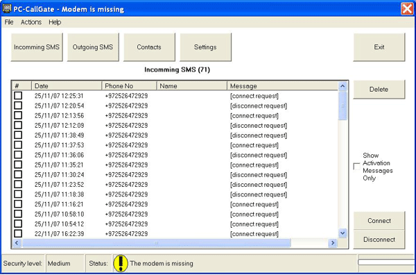Click the horizontal scrollbar thumb
This screenshot has width=416, height=275.
(156, 243)
